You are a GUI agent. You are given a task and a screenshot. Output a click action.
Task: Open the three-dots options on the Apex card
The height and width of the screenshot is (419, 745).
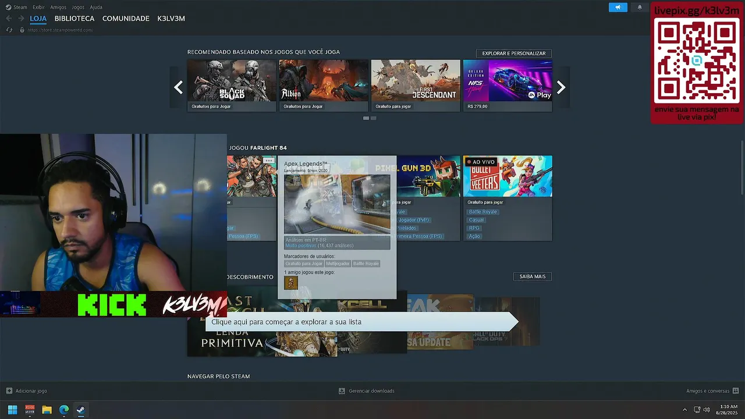[x=268, y=160]
